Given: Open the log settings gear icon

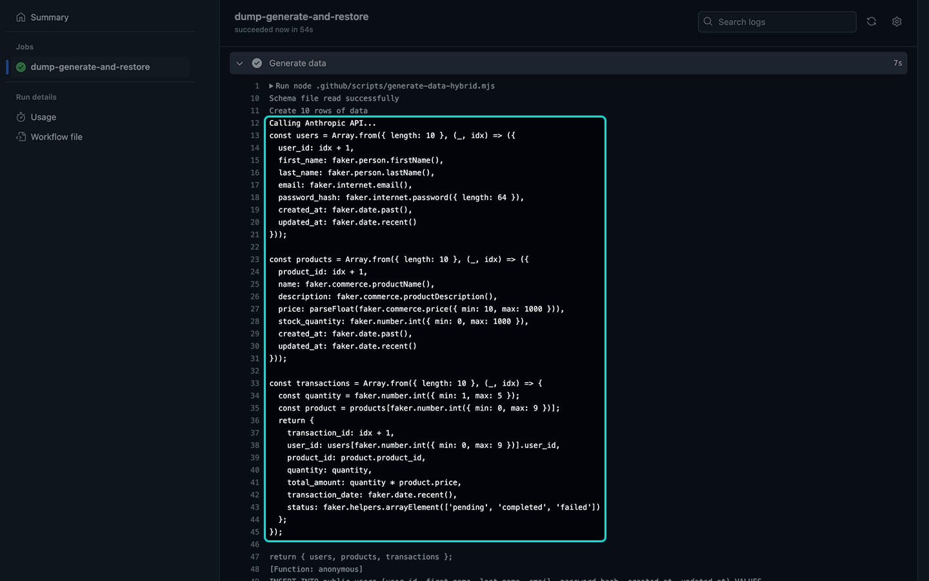Looking at the screenshot, I should 897,21.
